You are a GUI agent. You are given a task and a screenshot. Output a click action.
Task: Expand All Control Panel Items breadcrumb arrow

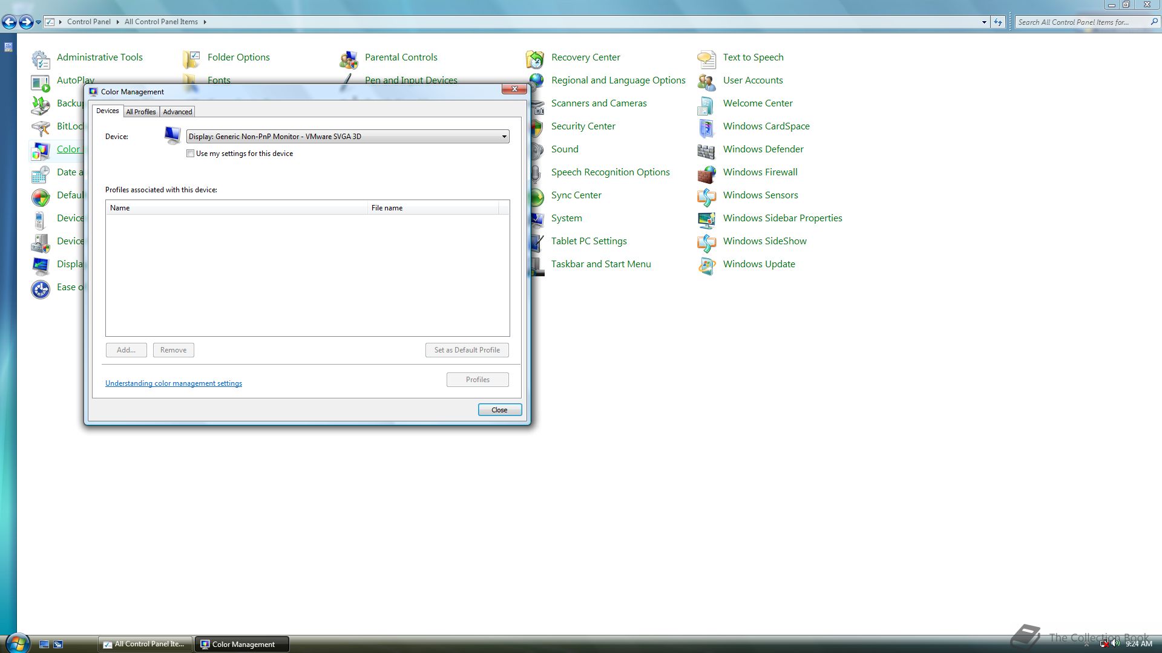coord(205,22)
